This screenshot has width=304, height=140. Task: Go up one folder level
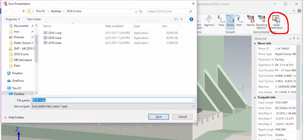coord(23,12)
